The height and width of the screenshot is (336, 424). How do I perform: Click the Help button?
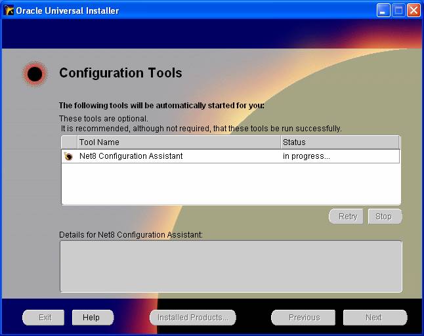pyautogui.click(x=93, y=318)
